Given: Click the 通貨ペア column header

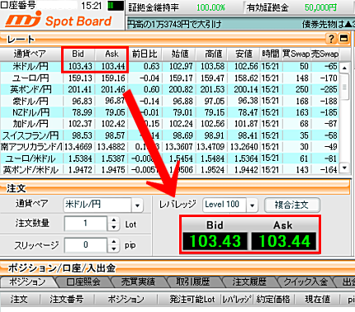Looking at the screenshot, I should point(31,54).
